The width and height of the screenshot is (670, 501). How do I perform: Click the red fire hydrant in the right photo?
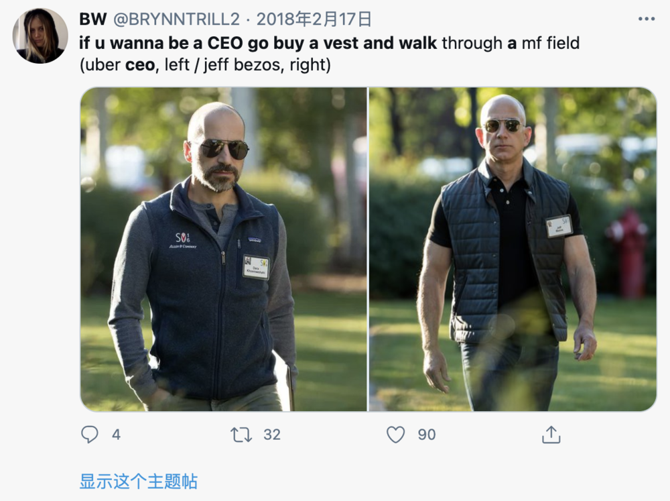click(628, 253)
